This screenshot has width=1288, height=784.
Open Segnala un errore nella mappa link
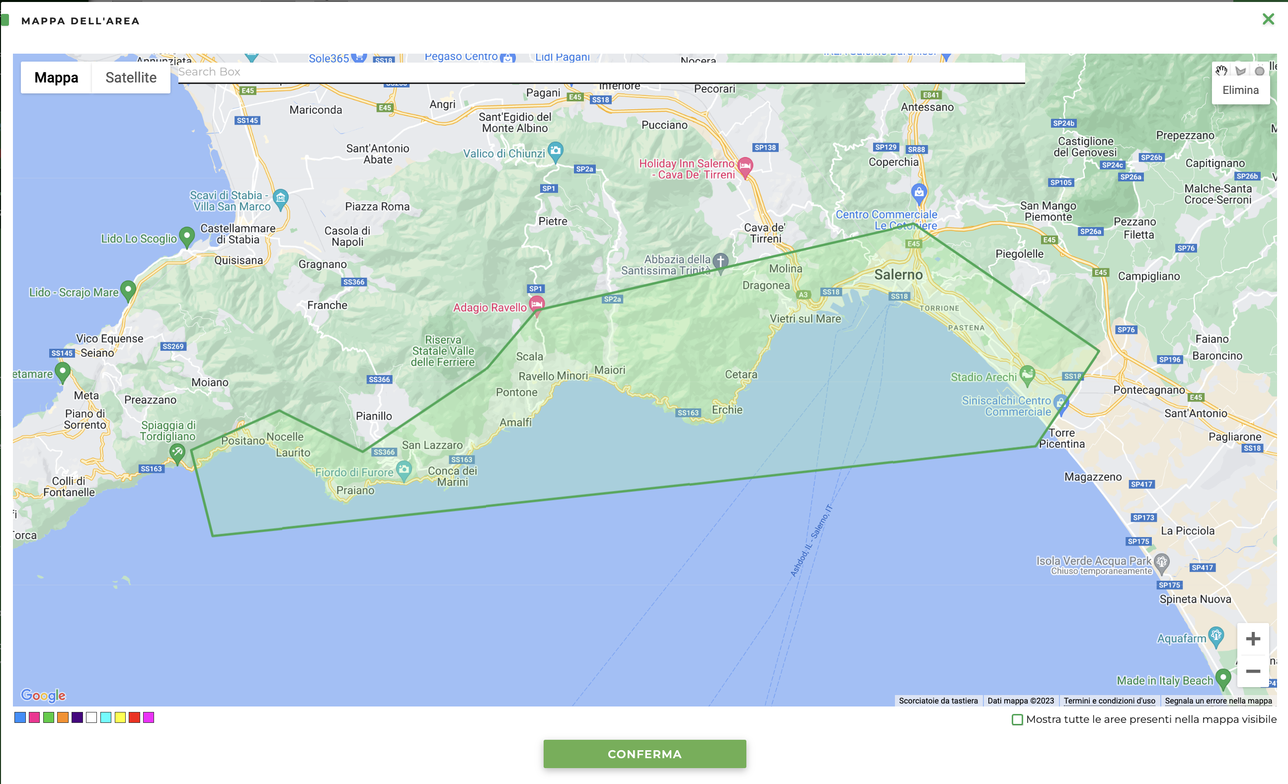[1218, 701]
